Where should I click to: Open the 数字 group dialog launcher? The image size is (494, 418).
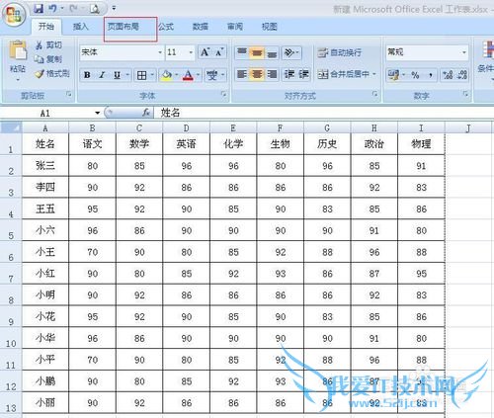click(x=465, y=94)
